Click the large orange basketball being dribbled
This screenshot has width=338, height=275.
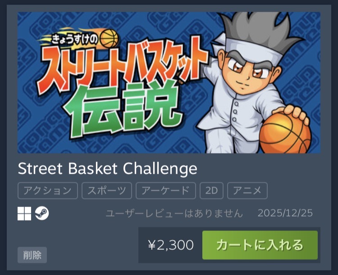tap(285, 133)
